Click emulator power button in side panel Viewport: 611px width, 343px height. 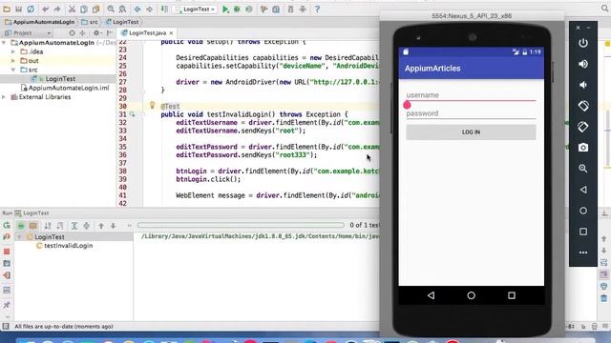pyautogui.click(x=583, y=43)
